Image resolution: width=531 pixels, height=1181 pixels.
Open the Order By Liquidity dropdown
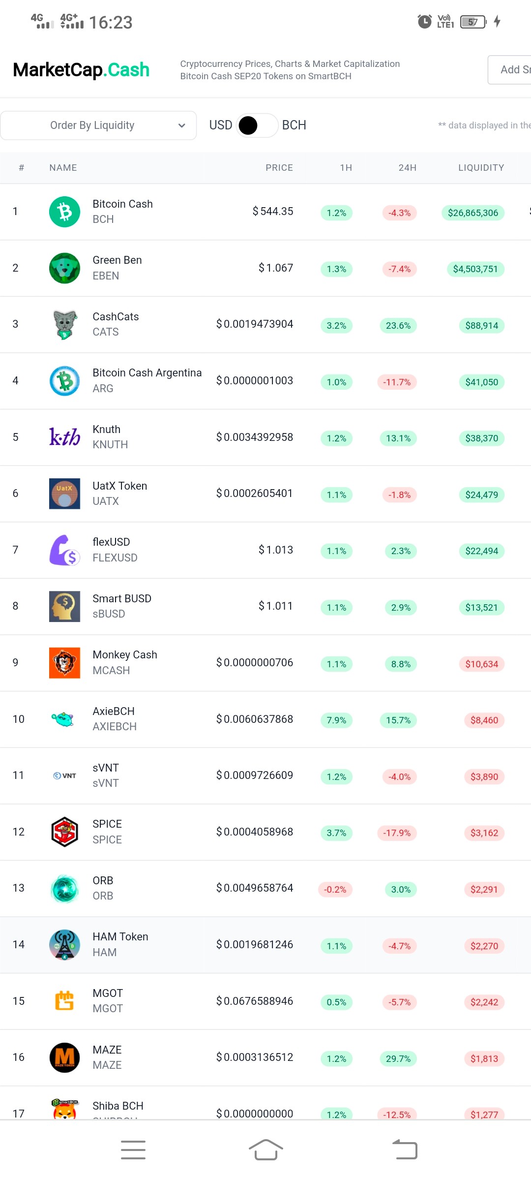pyautogui.click(x=98, y=125)
